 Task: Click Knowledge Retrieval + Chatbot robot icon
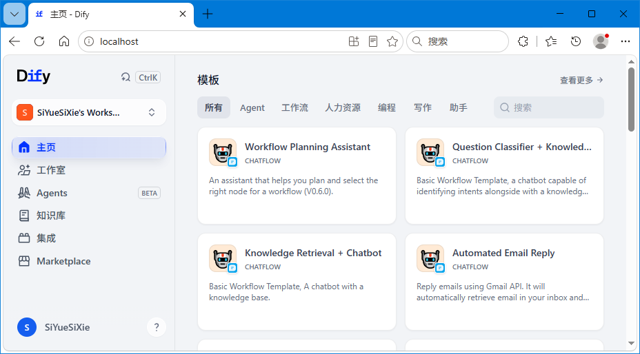tap(223, 258)
